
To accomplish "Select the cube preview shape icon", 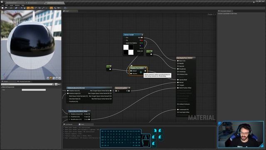I will [57, 78].
